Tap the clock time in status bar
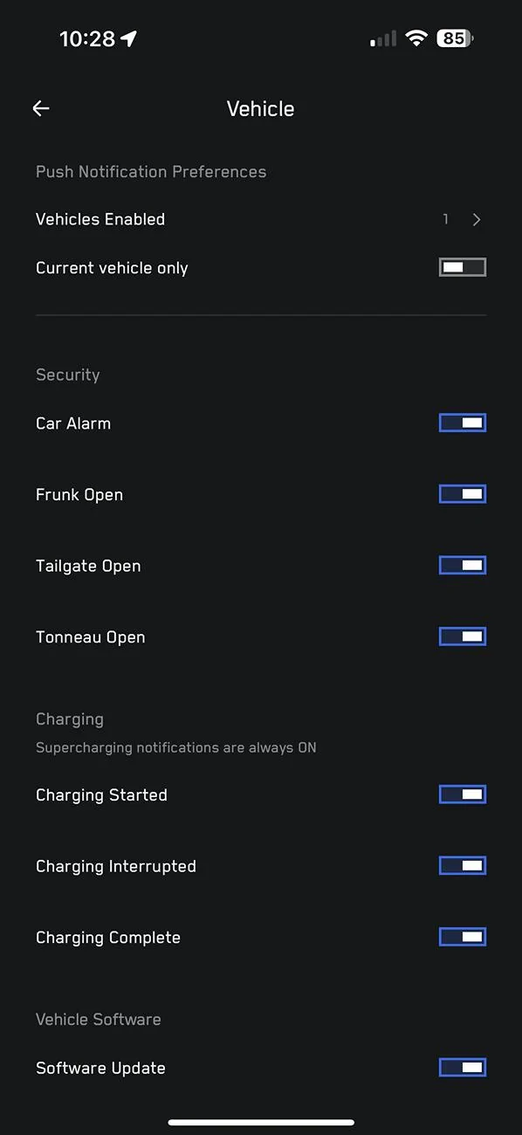 (87, 38)
